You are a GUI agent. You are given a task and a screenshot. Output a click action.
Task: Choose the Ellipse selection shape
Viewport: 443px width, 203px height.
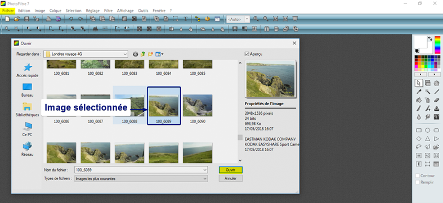428,130
